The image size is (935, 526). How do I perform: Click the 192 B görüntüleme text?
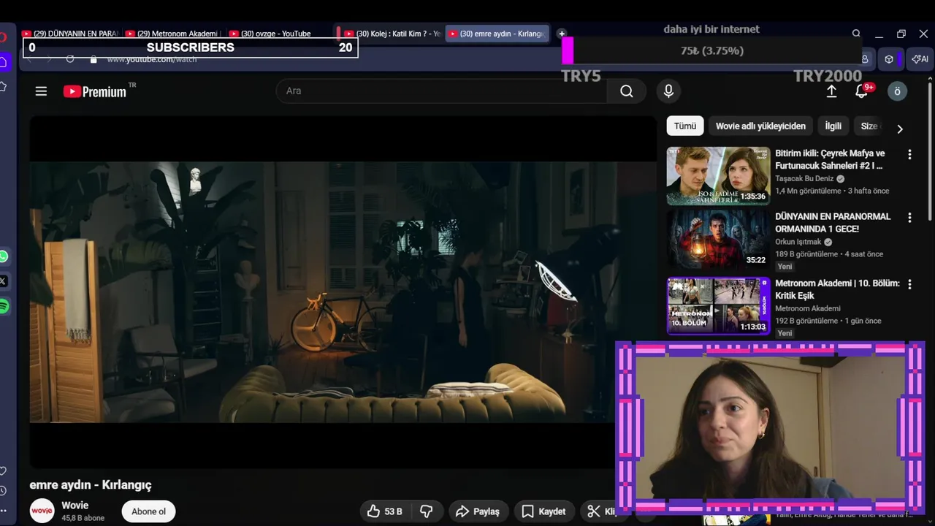pos(806,321)
